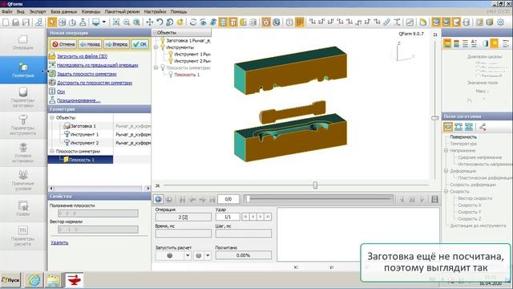Image resolution: width=513 pixels, height=289 pixels.
Task: Click the save floppy disk toolbar icon
Action: tap(26, 22)
